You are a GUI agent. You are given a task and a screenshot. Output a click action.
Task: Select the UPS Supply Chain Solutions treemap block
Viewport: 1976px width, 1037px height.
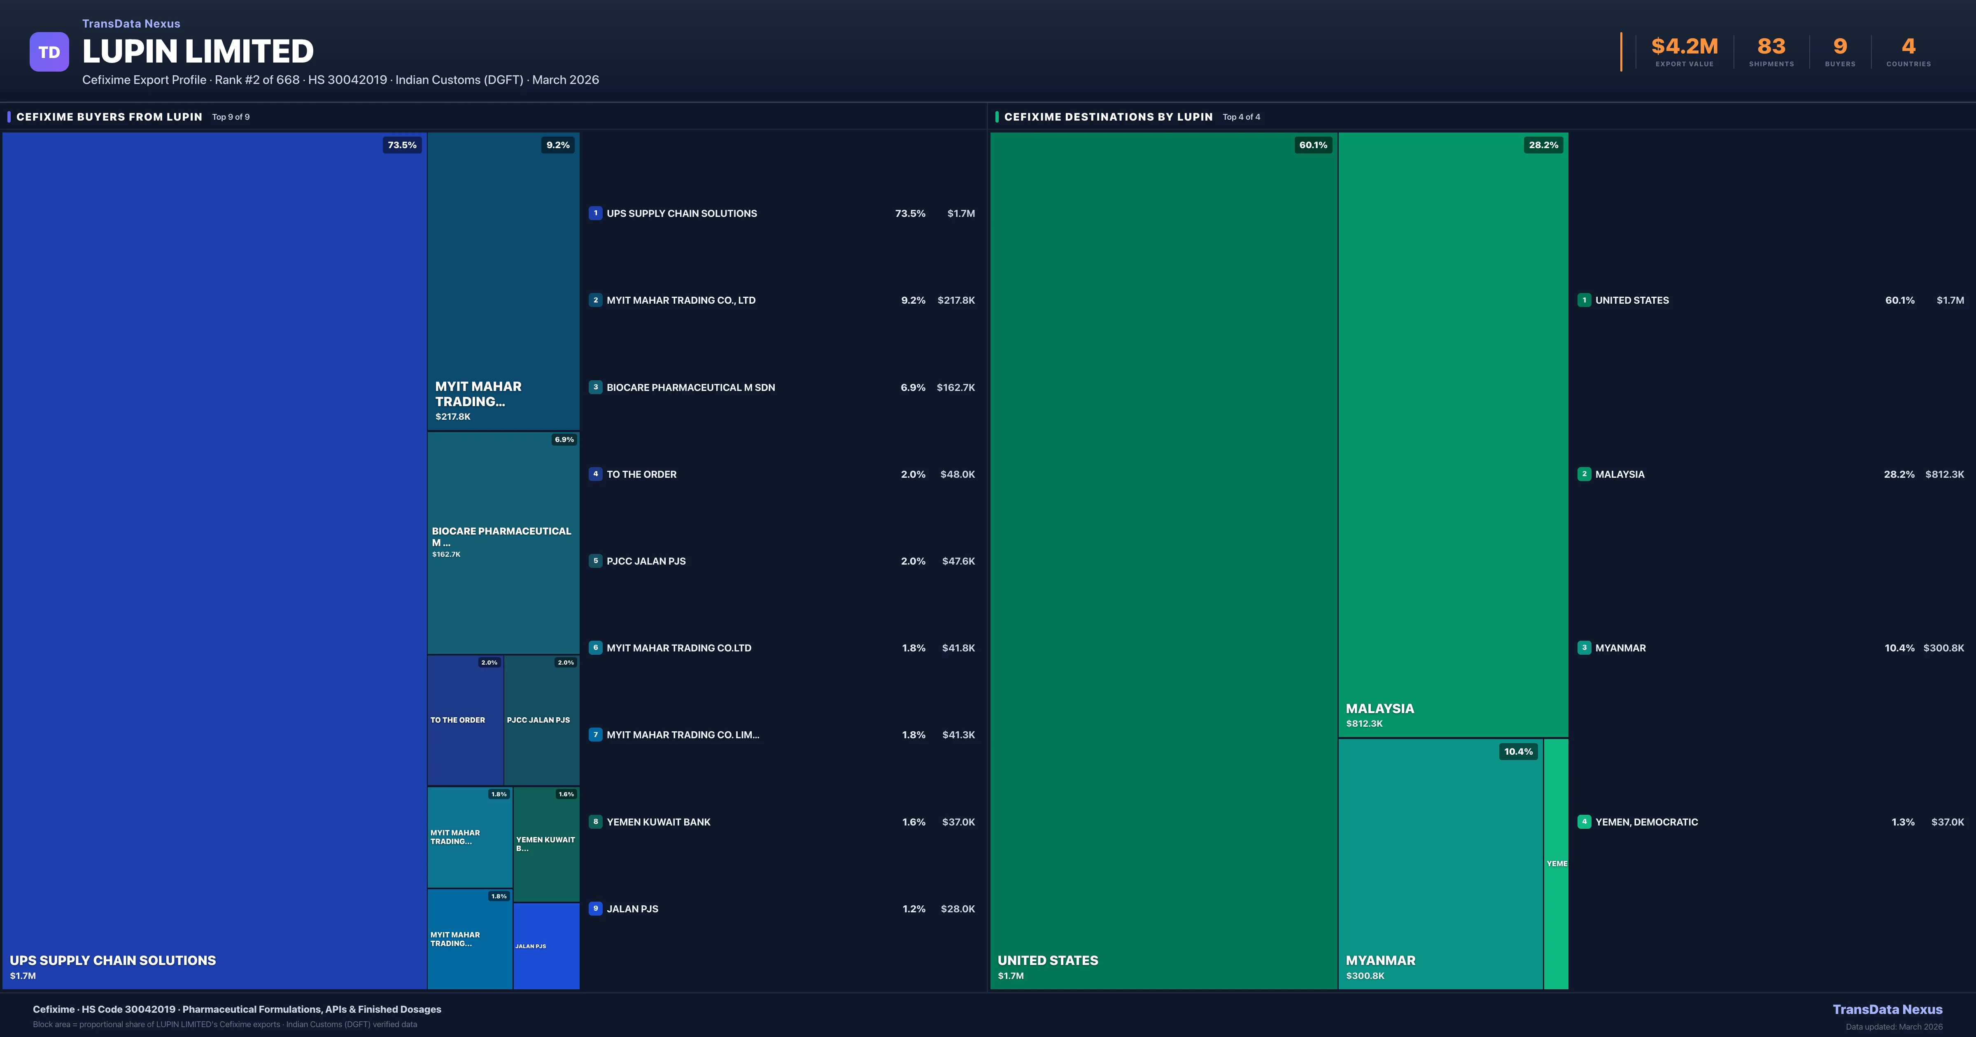point(214,560)
